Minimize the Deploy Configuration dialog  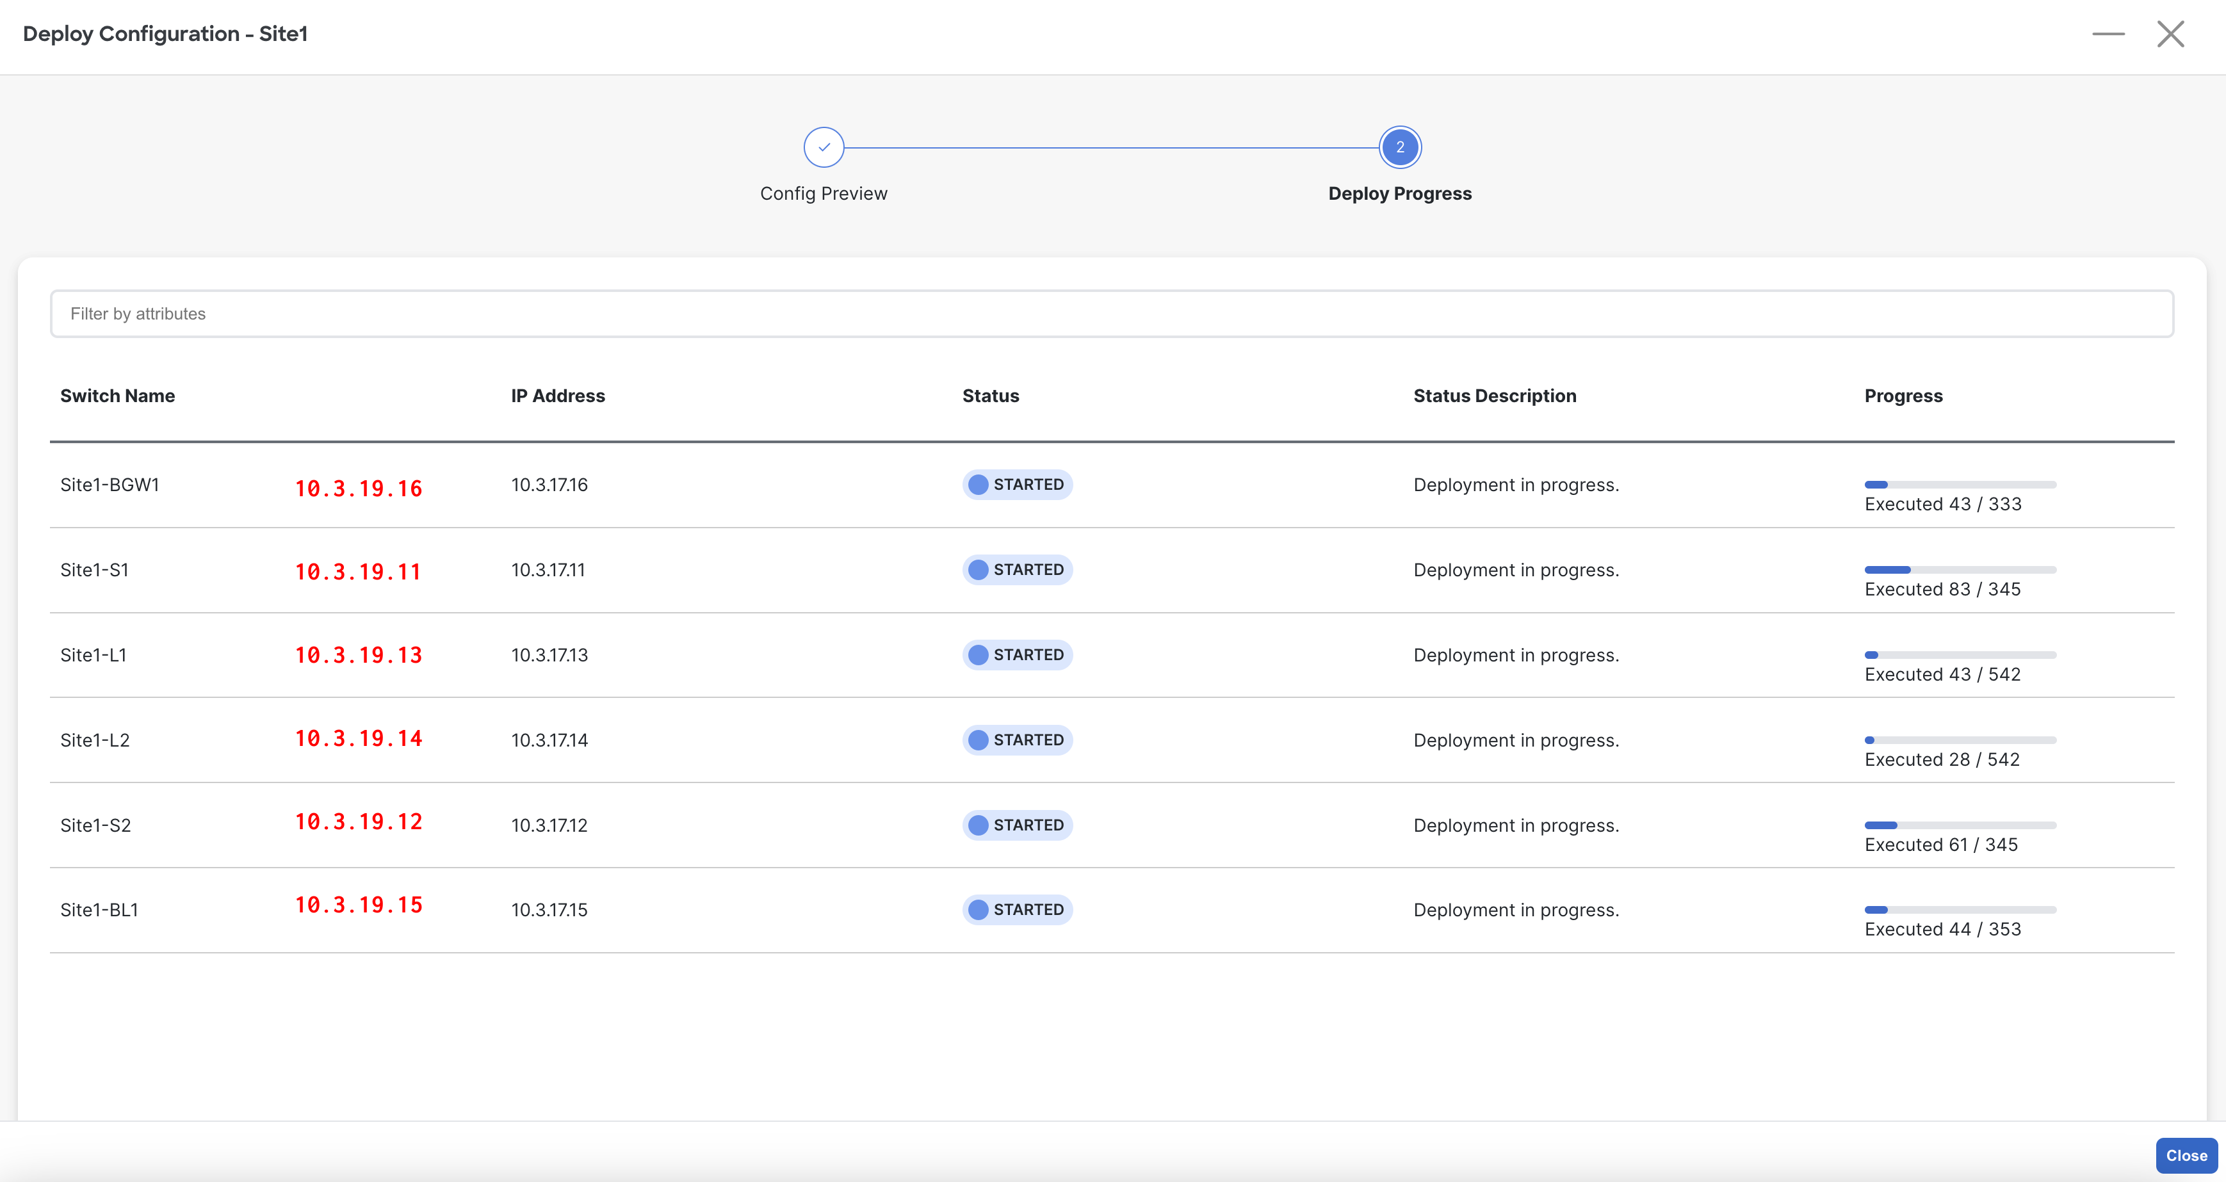point(2108,35)
